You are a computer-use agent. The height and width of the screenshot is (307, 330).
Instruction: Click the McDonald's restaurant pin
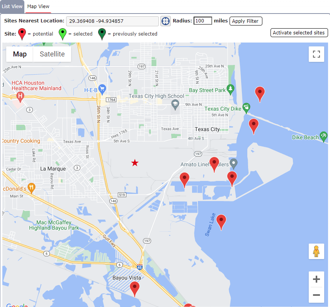(31, 188)
